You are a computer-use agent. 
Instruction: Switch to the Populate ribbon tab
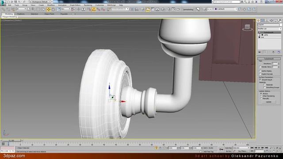pos(64,14)
